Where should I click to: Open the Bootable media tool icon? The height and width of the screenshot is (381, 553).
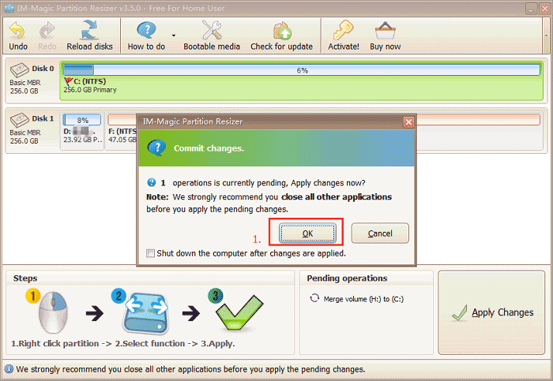[x=212, y=30]
